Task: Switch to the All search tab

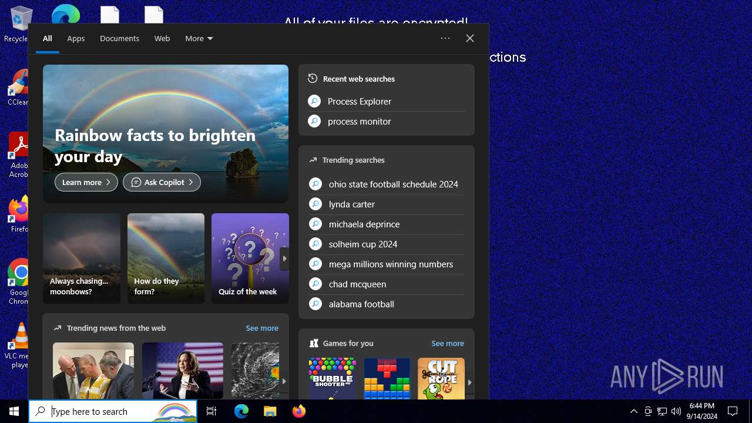Action: pyautogui.click(x=48, y=39)
